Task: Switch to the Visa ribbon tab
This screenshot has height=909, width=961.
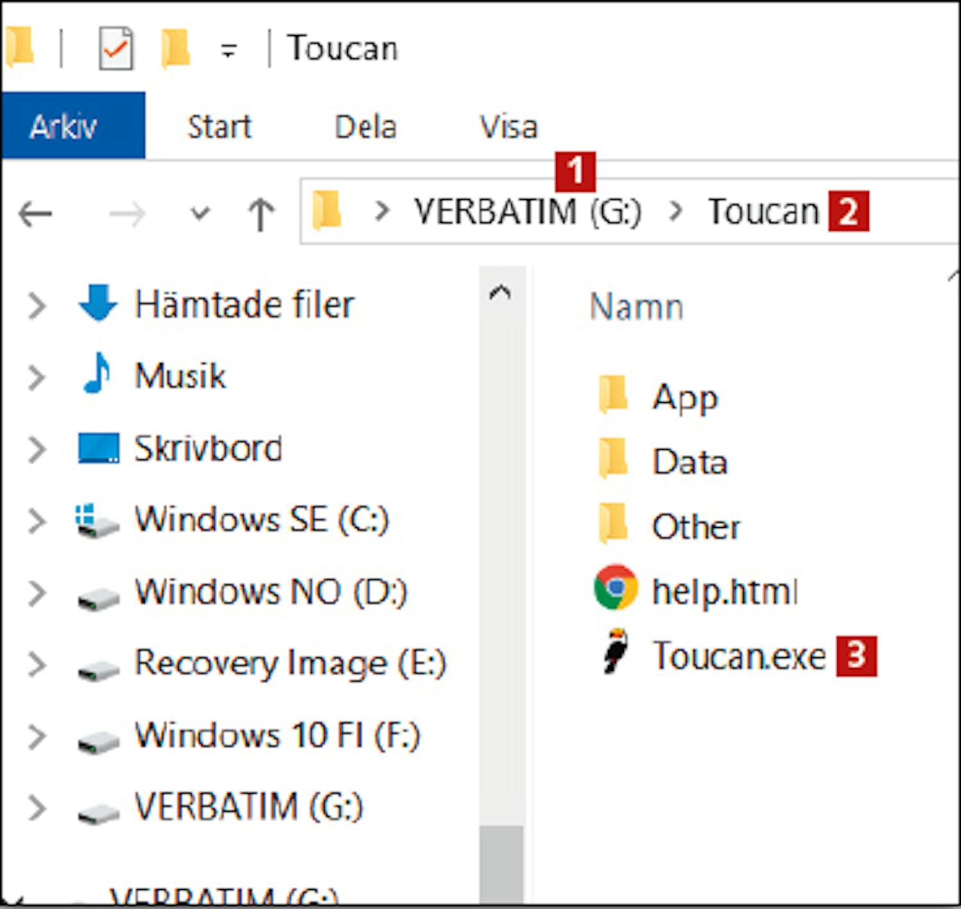Action: [x=509, y=126]
